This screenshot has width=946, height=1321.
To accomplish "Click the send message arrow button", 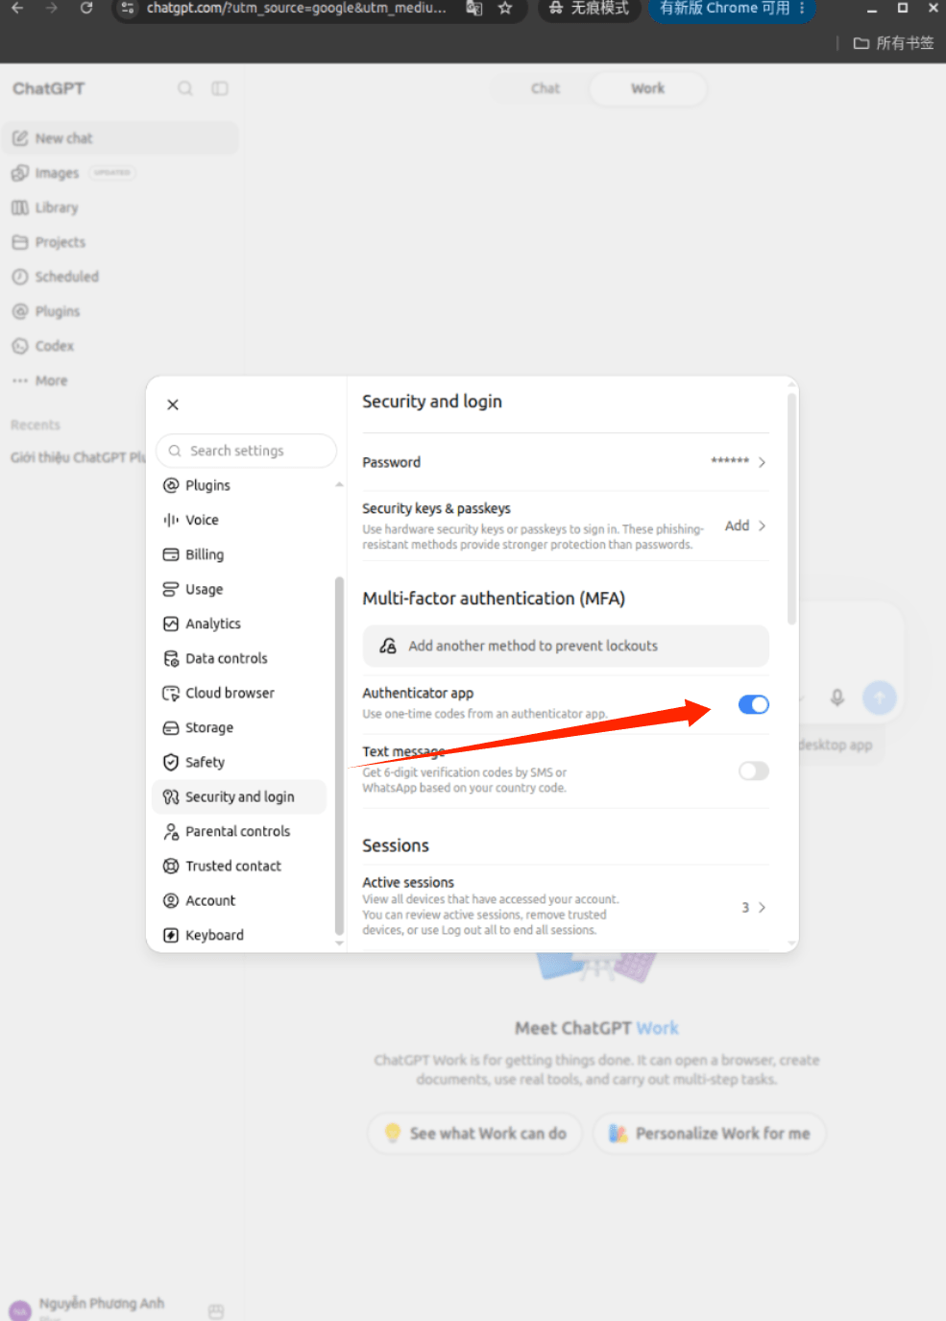I will (879, 697).
